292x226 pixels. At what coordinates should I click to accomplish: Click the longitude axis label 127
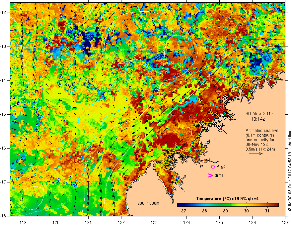point(285,222)
